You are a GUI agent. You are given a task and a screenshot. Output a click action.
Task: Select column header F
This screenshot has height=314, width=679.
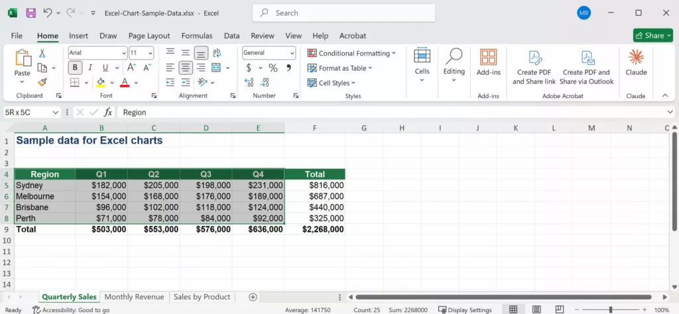click(315, 128)
